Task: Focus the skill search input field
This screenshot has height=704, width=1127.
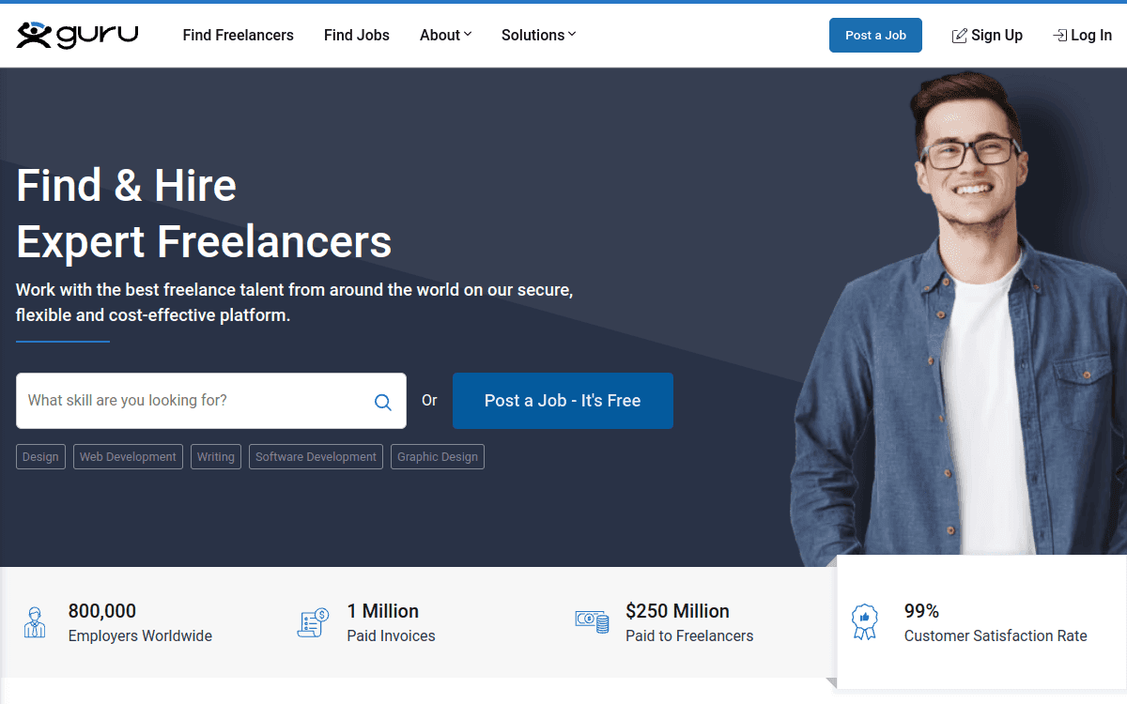Action: click(193, 401)
